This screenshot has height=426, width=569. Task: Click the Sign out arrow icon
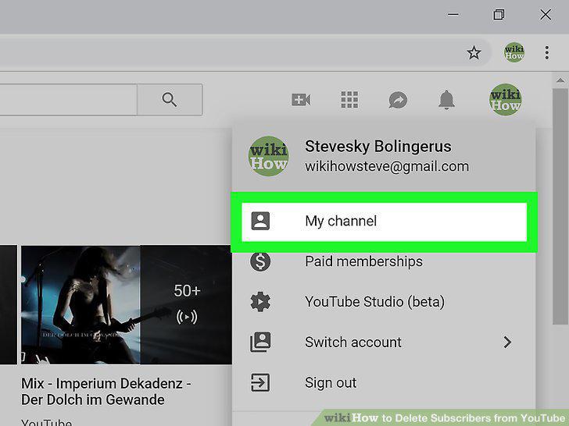(260, 382)
